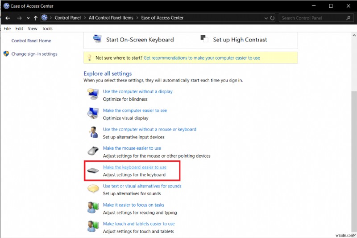Click the mouse device icon
357x238 pixels.
(93, 151)
